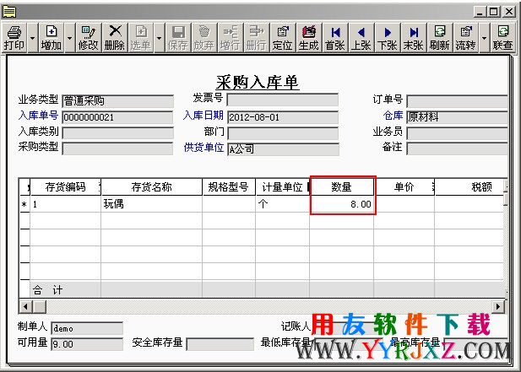Open the dropdown arrow beside 打印
The height and width of the screenshot is (372, 521).
click(x=32, y=38)
